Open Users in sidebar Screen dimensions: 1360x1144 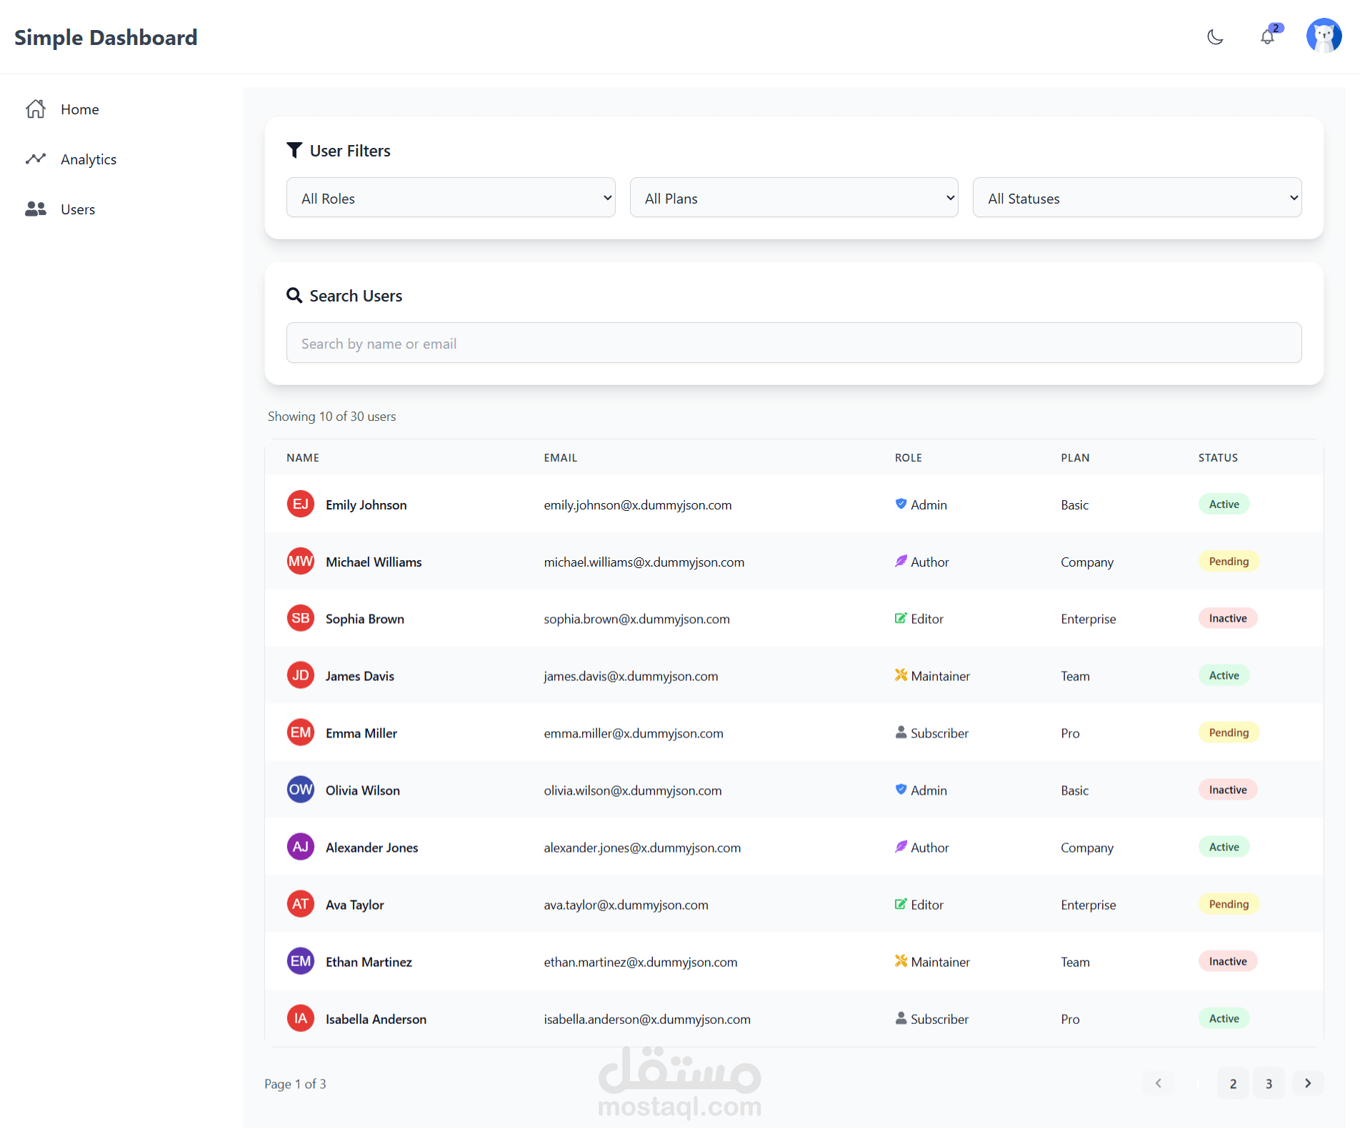coord(78,209)
